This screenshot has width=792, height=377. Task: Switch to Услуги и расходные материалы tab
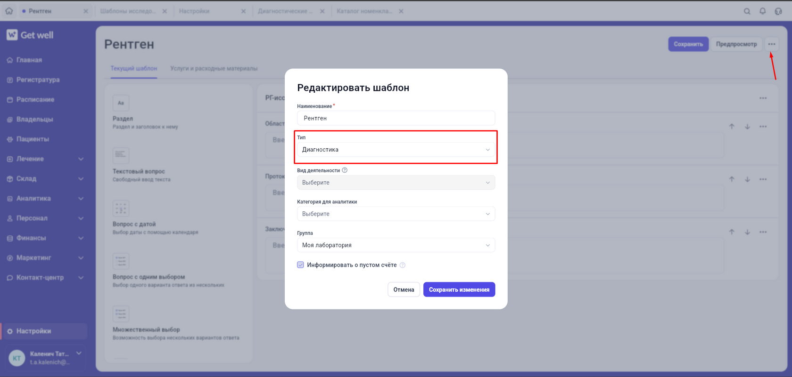pyautogui.click(x=214, y=69)
